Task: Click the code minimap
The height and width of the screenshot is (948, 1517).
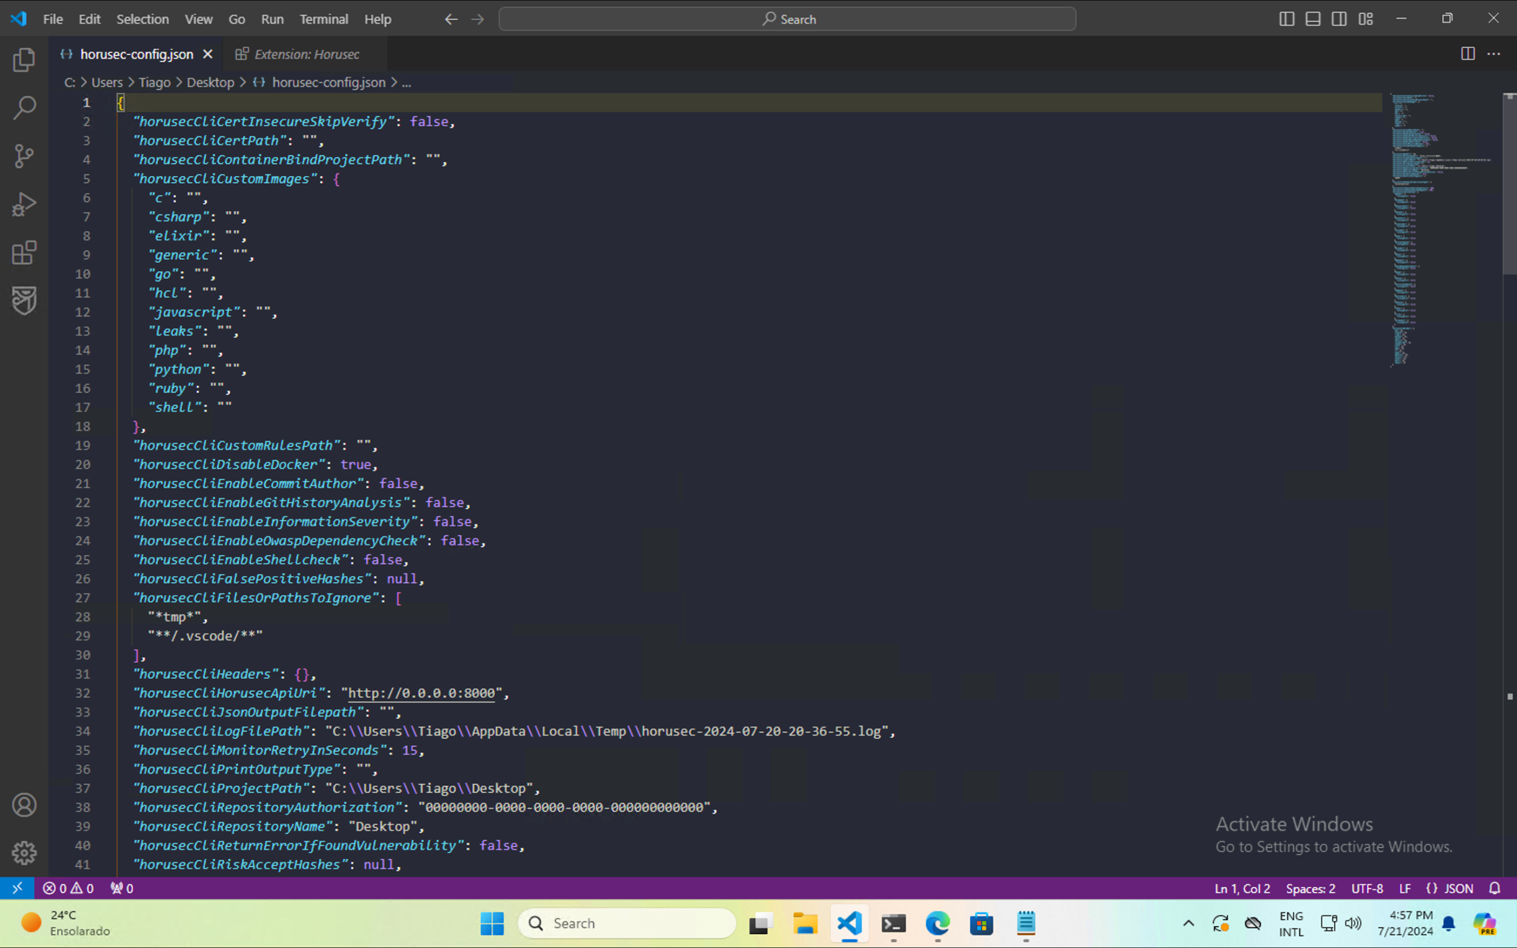Action: pyautogui.click(x=1441, y=230)
